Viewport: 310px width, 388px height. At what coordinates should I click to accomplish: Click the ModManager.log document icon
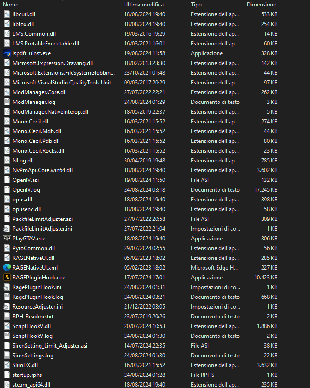(7, 102)
